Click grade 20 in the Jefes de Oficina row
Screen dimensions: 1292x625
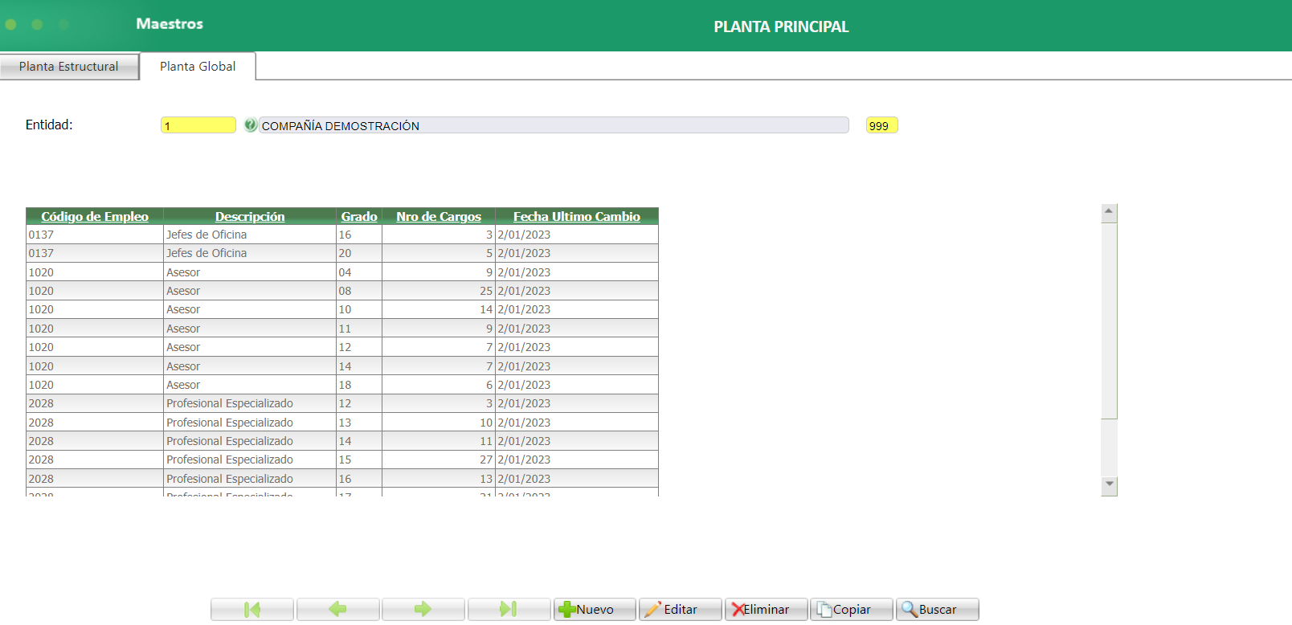click(x=345, y=253)
